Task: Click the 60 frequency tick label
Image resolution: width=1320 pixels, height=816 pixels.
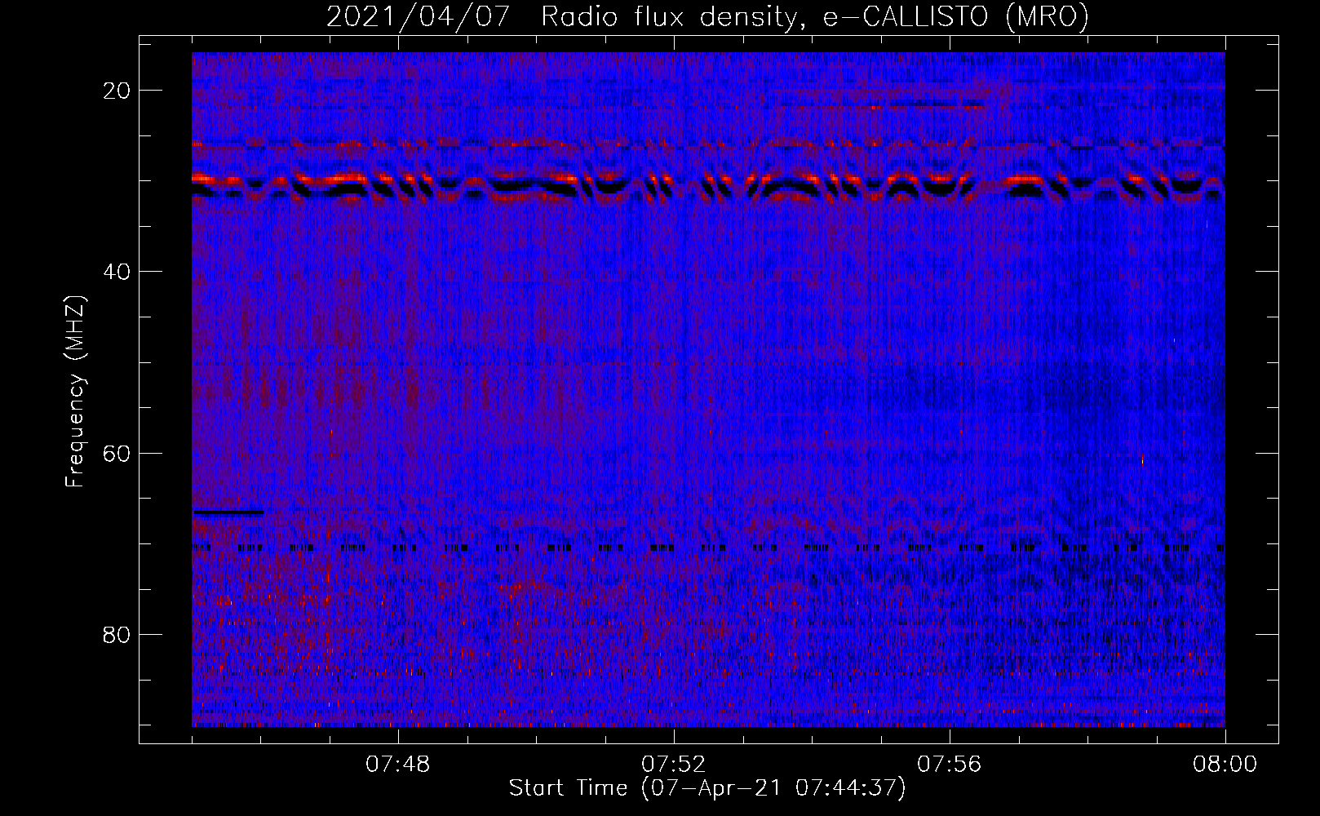Action: point(117,453)
